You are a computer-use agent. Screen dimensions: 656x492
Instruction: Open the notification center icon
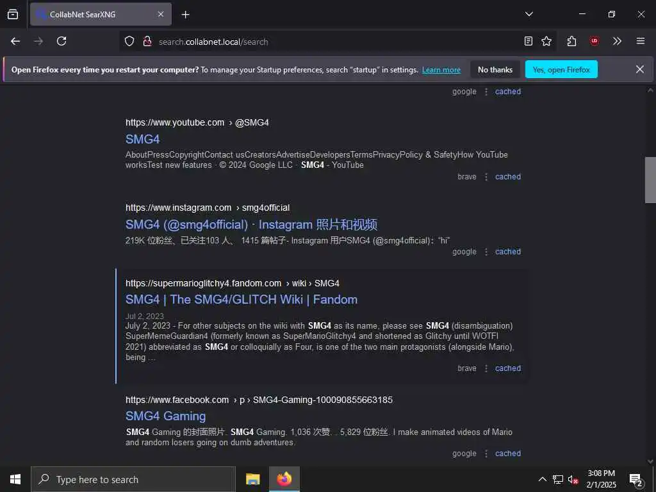pyautogui.click(x=636, y=479)
